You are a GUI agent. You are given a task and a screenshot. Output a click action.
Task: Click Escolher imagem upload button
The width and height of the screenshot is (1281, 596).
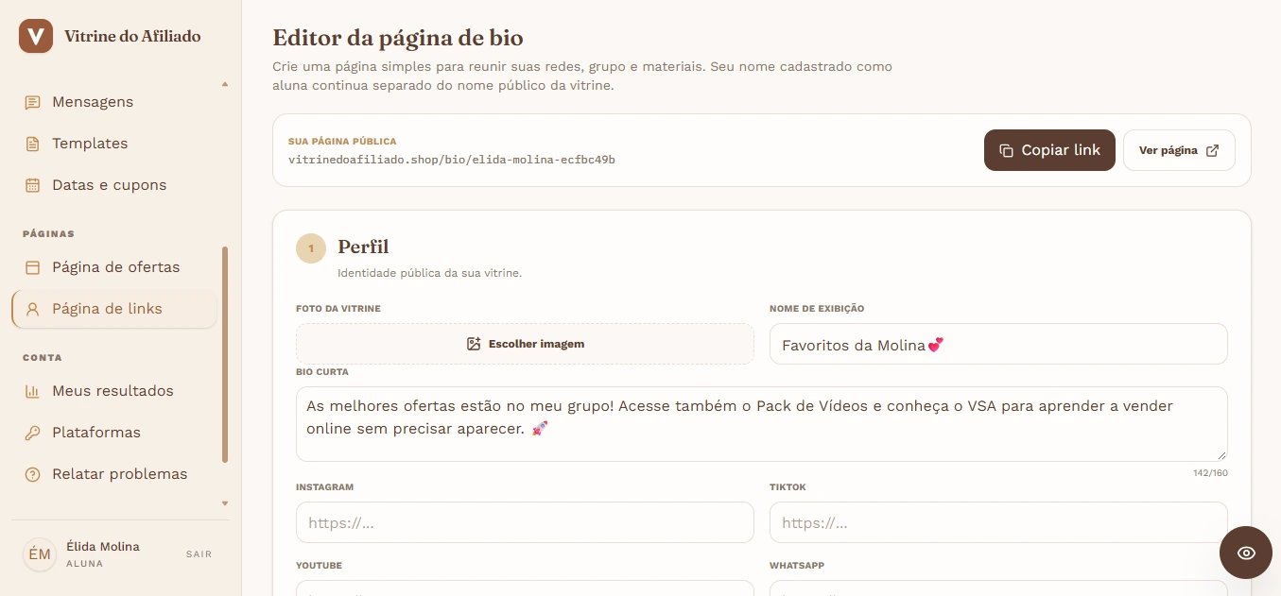[x=525, y=344]
